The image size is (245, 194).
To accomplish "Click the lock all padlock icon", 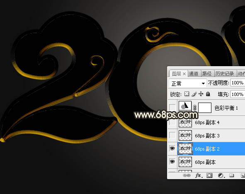I will (208, 94).
